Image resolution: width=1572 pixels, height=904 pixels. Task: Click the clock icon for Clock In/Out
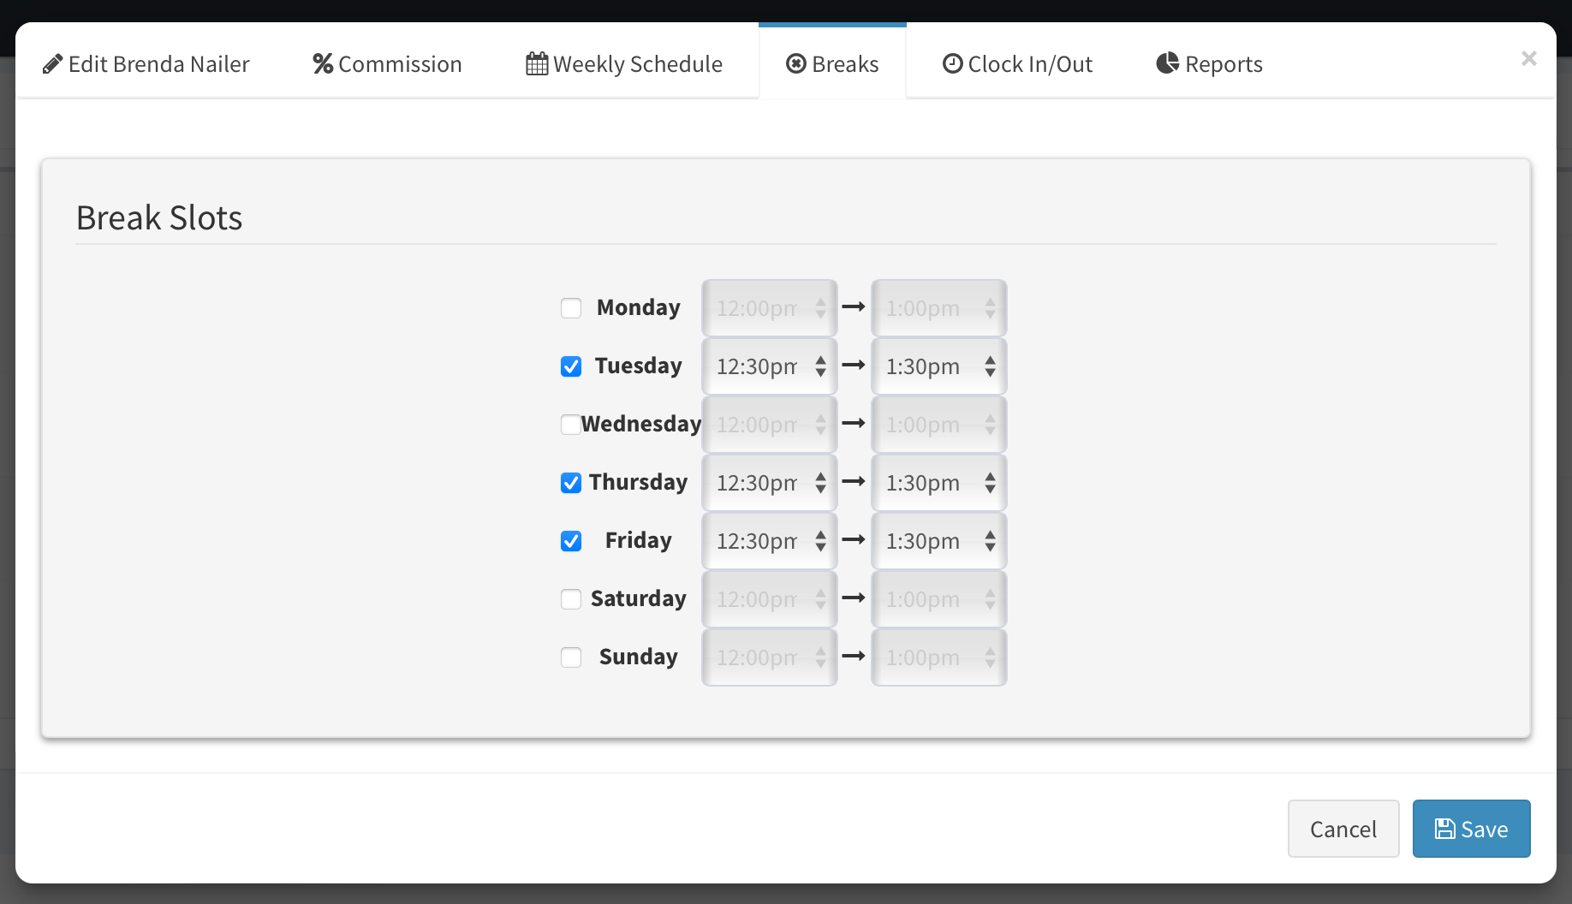click(952, 64)
